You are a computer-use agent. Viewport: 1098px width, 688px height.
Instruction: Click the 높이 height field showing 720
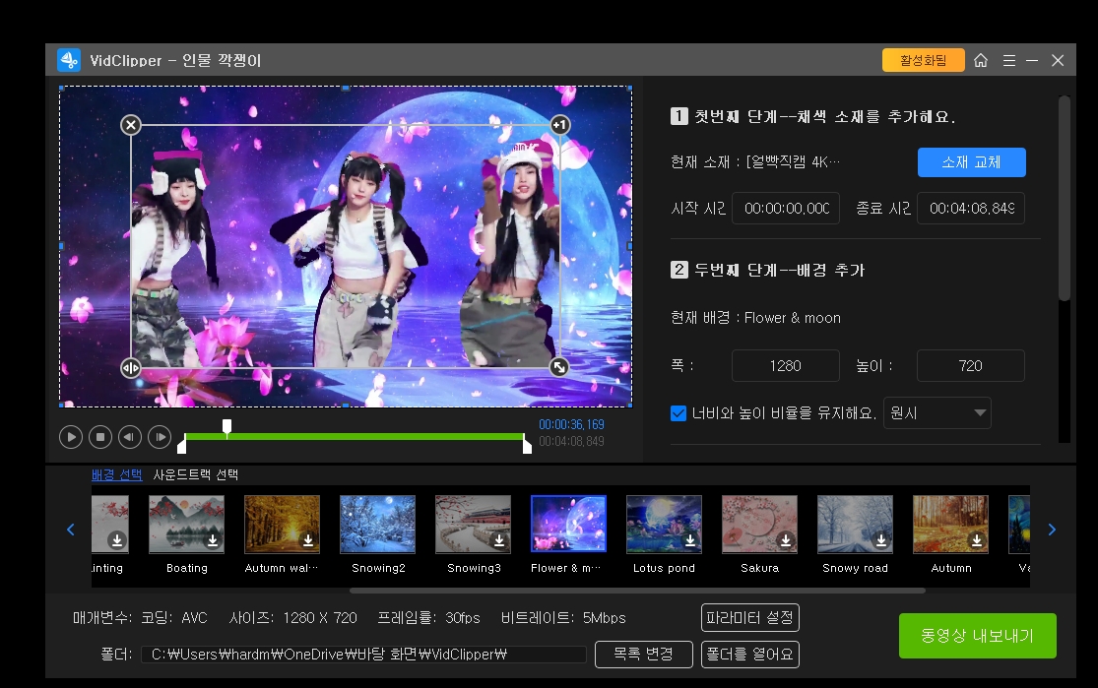click(x=971, y=366)
